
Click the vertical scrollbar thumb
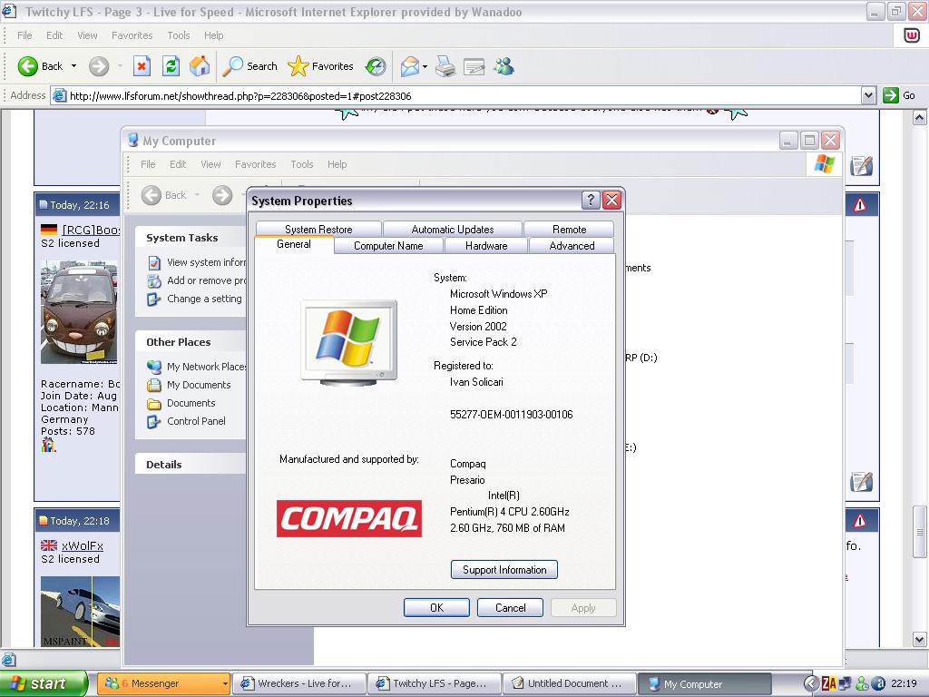[x=920, y=532]
